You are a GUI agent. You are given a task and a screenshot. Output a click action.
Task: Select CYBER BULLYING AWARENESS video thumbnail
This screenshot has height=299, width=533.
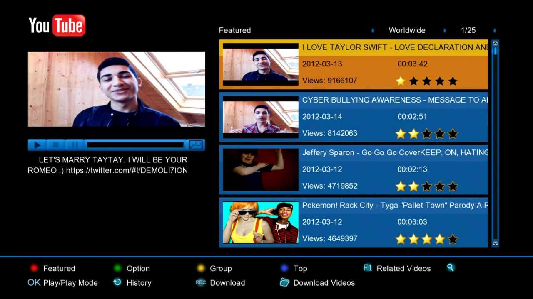click(261, 117)
